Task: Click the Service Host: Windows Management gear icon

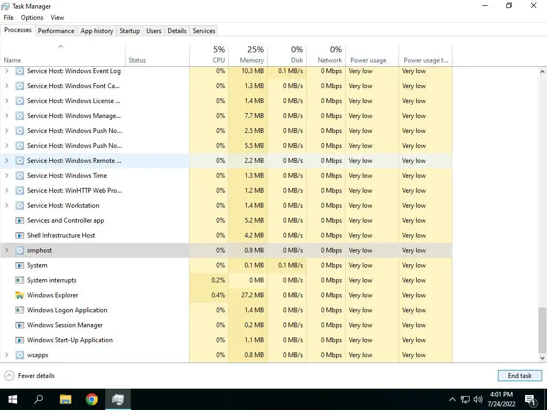Action: [20, 116]
